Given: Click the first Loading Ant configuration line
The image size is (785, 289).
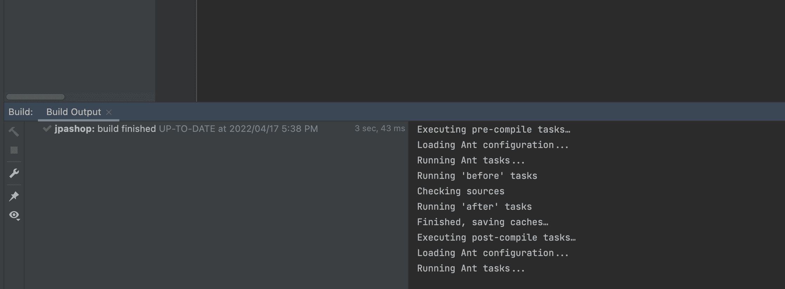Looking at the screenshot, I should pyautogui.click(x=493, y=145).
